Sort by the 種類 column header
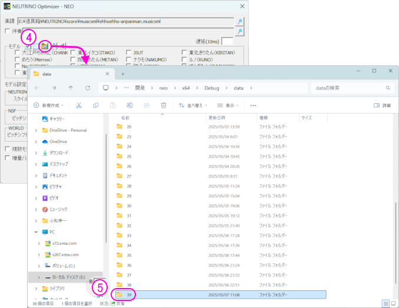 point(264,118)
